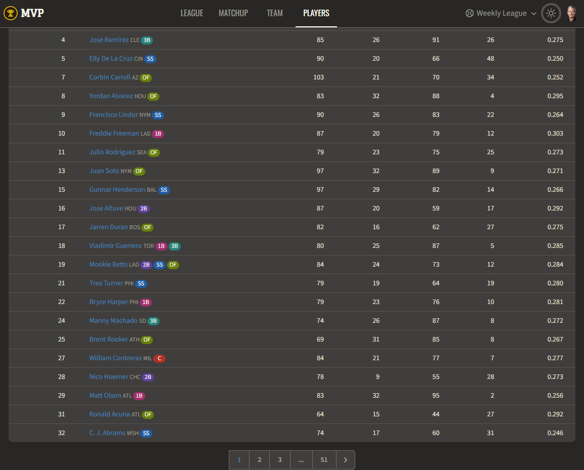Go to page 51 of results
The height and width of the screenshot is (470, 584).
324,460
